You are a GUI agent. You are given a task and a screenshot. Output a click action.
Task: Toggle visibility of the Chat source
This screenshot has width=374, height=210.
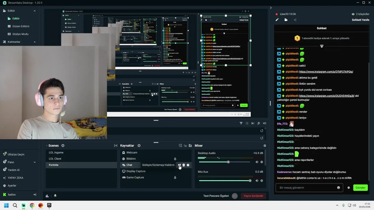(x=179, y=165)
